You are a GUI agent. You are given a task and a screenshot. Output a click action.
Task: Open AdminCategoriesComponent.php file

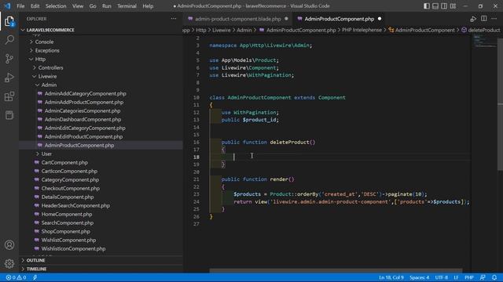click(x=82, y=111)
